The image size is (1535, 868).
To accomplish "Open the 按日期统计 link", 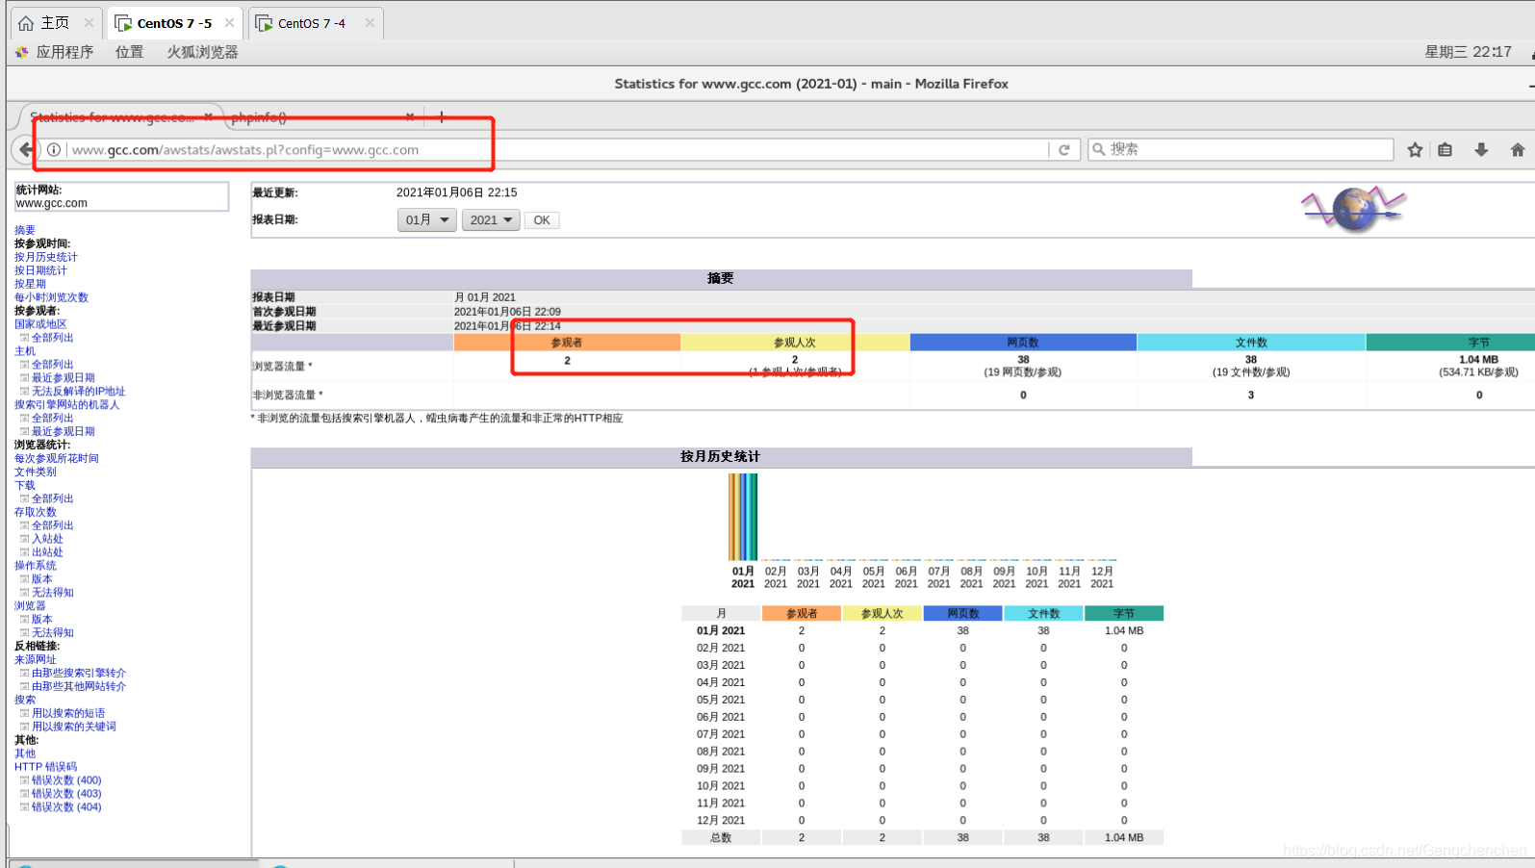I will point(40,270).
